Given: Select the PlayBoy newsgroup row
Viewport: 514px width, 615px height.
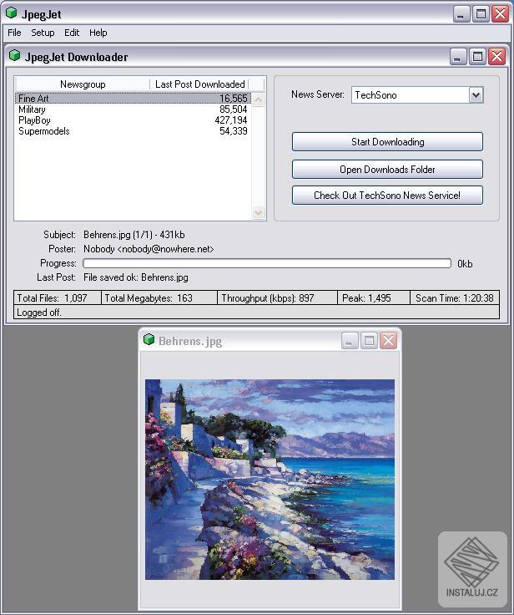Looking at the screenshot, I should pyautogui.click(x=134, y=120).
